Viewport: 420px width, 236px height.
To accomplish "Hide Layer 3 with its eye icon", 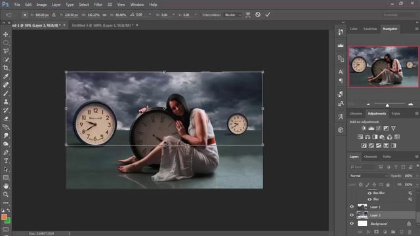I will click(352, 215).
